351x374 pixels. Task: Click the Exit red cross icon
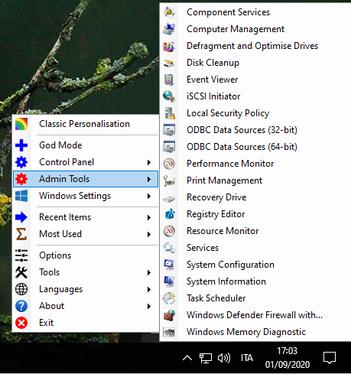click(21, 323)
